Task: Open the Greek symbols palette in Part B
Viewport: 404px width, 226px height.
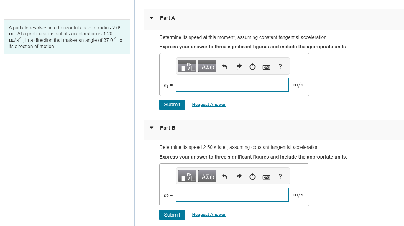Action: click(207, 176)
